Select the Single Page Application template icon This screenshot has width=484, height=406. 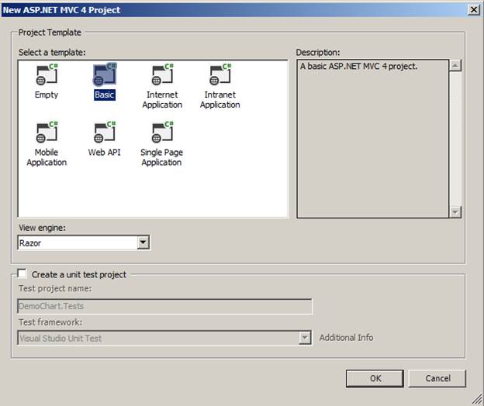point(162,132)
